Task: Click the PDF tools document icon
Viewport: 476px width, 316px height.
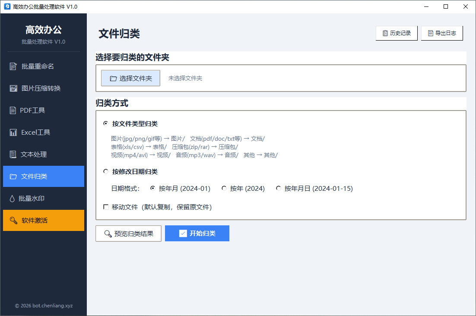Action: point(13,111)
